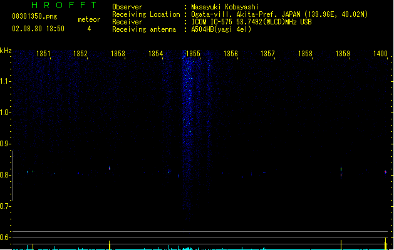Click the bright meteor echo near 1353
This screenshot has height=250, width=394.
[x=109, y=168]
